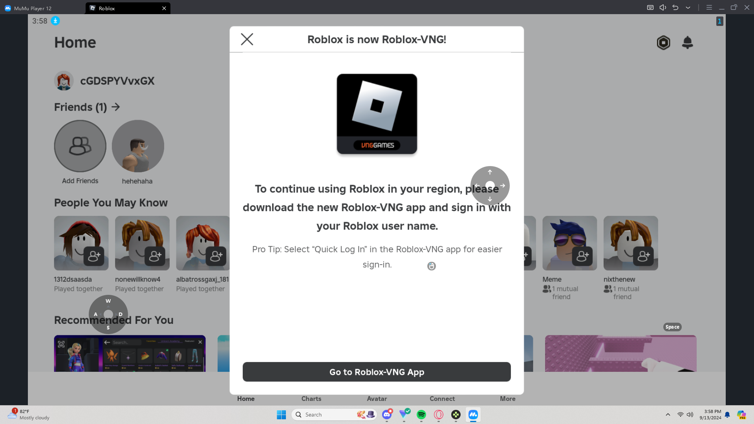This screenshot has width=754, height=424.
Task: Send friend request to nonewillknow4
Action: pyautogui.click(x=155, y=256)
